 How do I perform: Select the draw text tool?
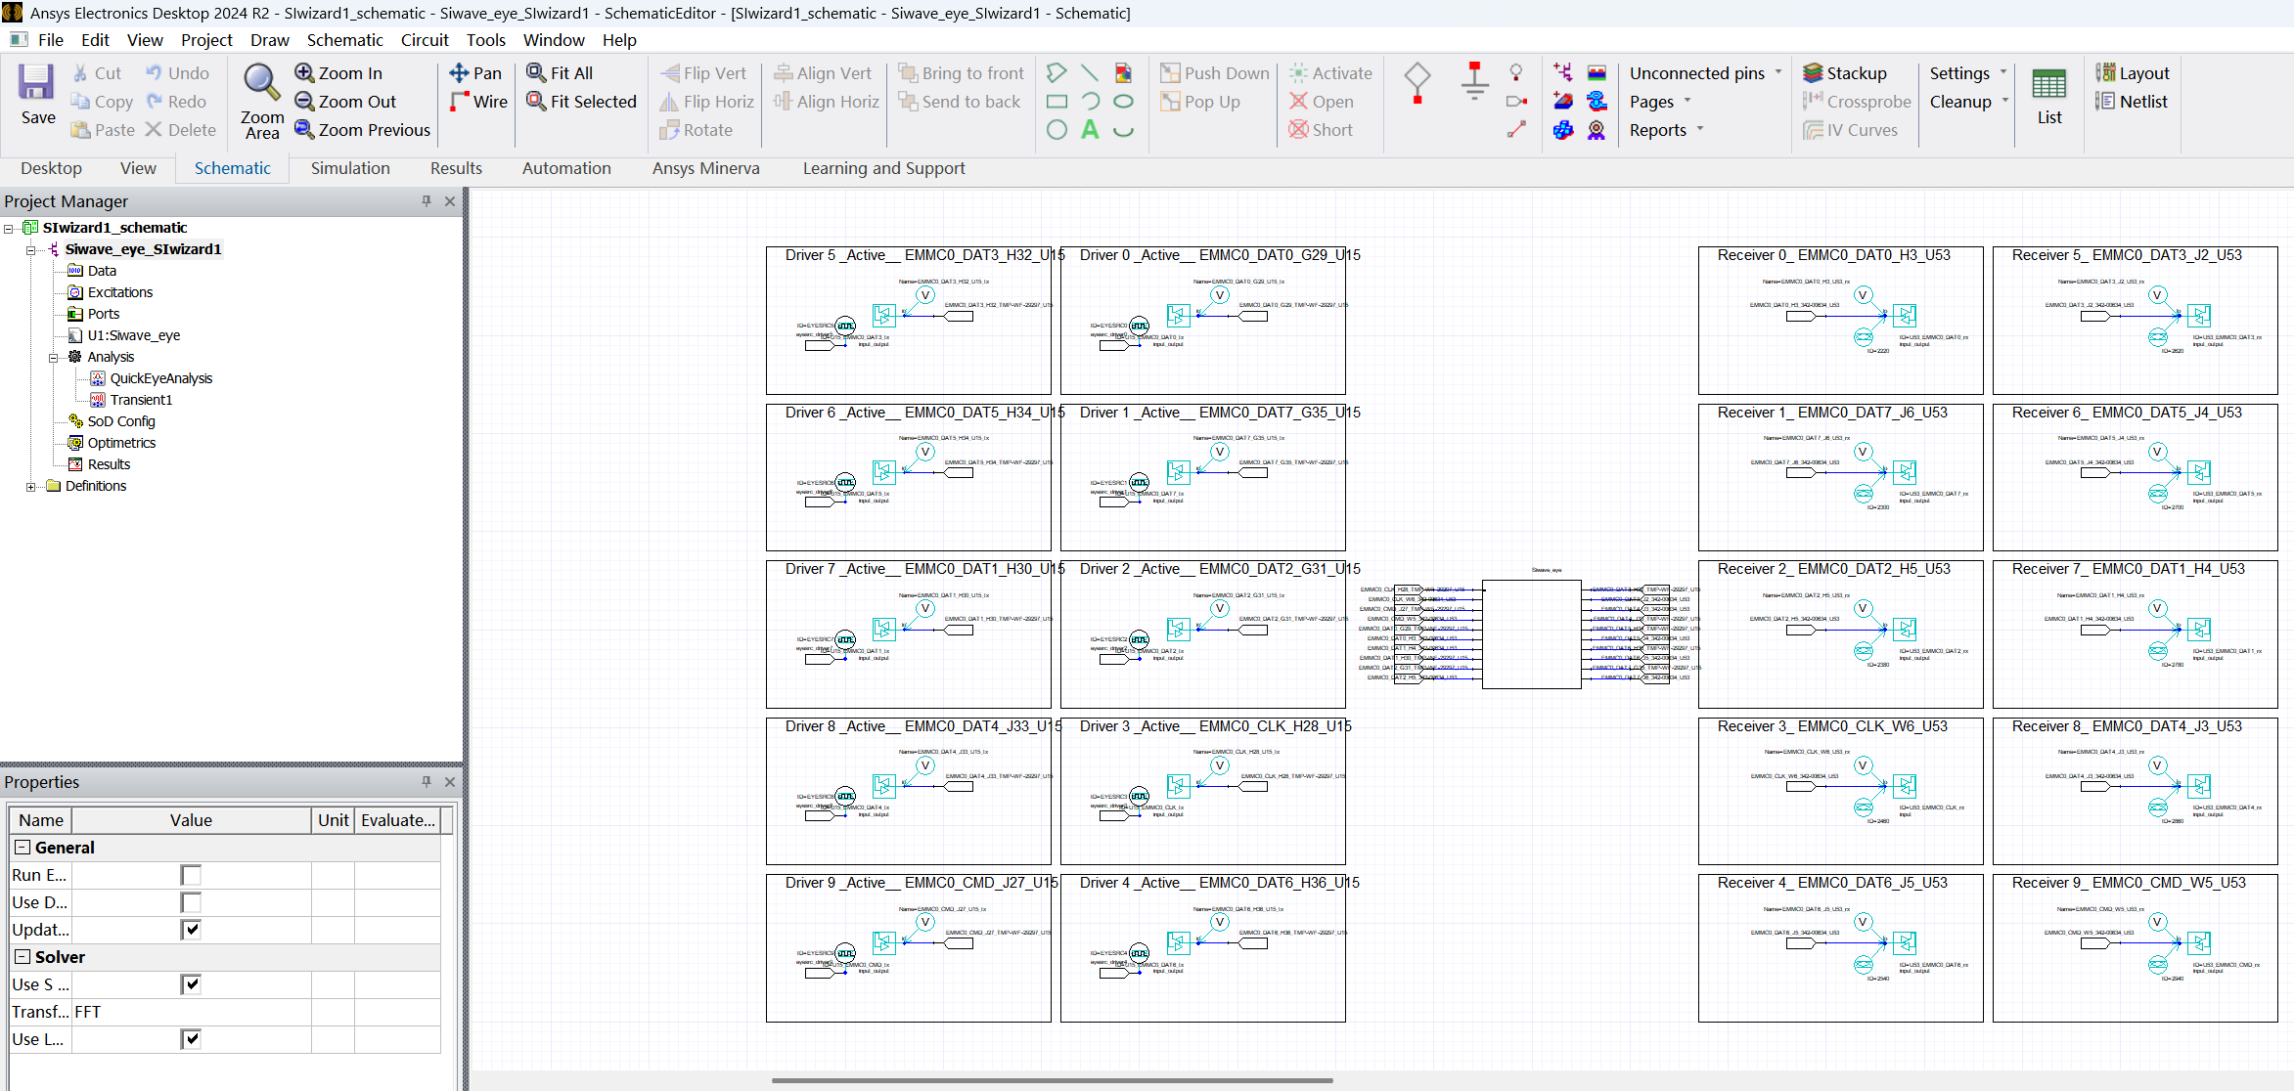point(1090,129)
